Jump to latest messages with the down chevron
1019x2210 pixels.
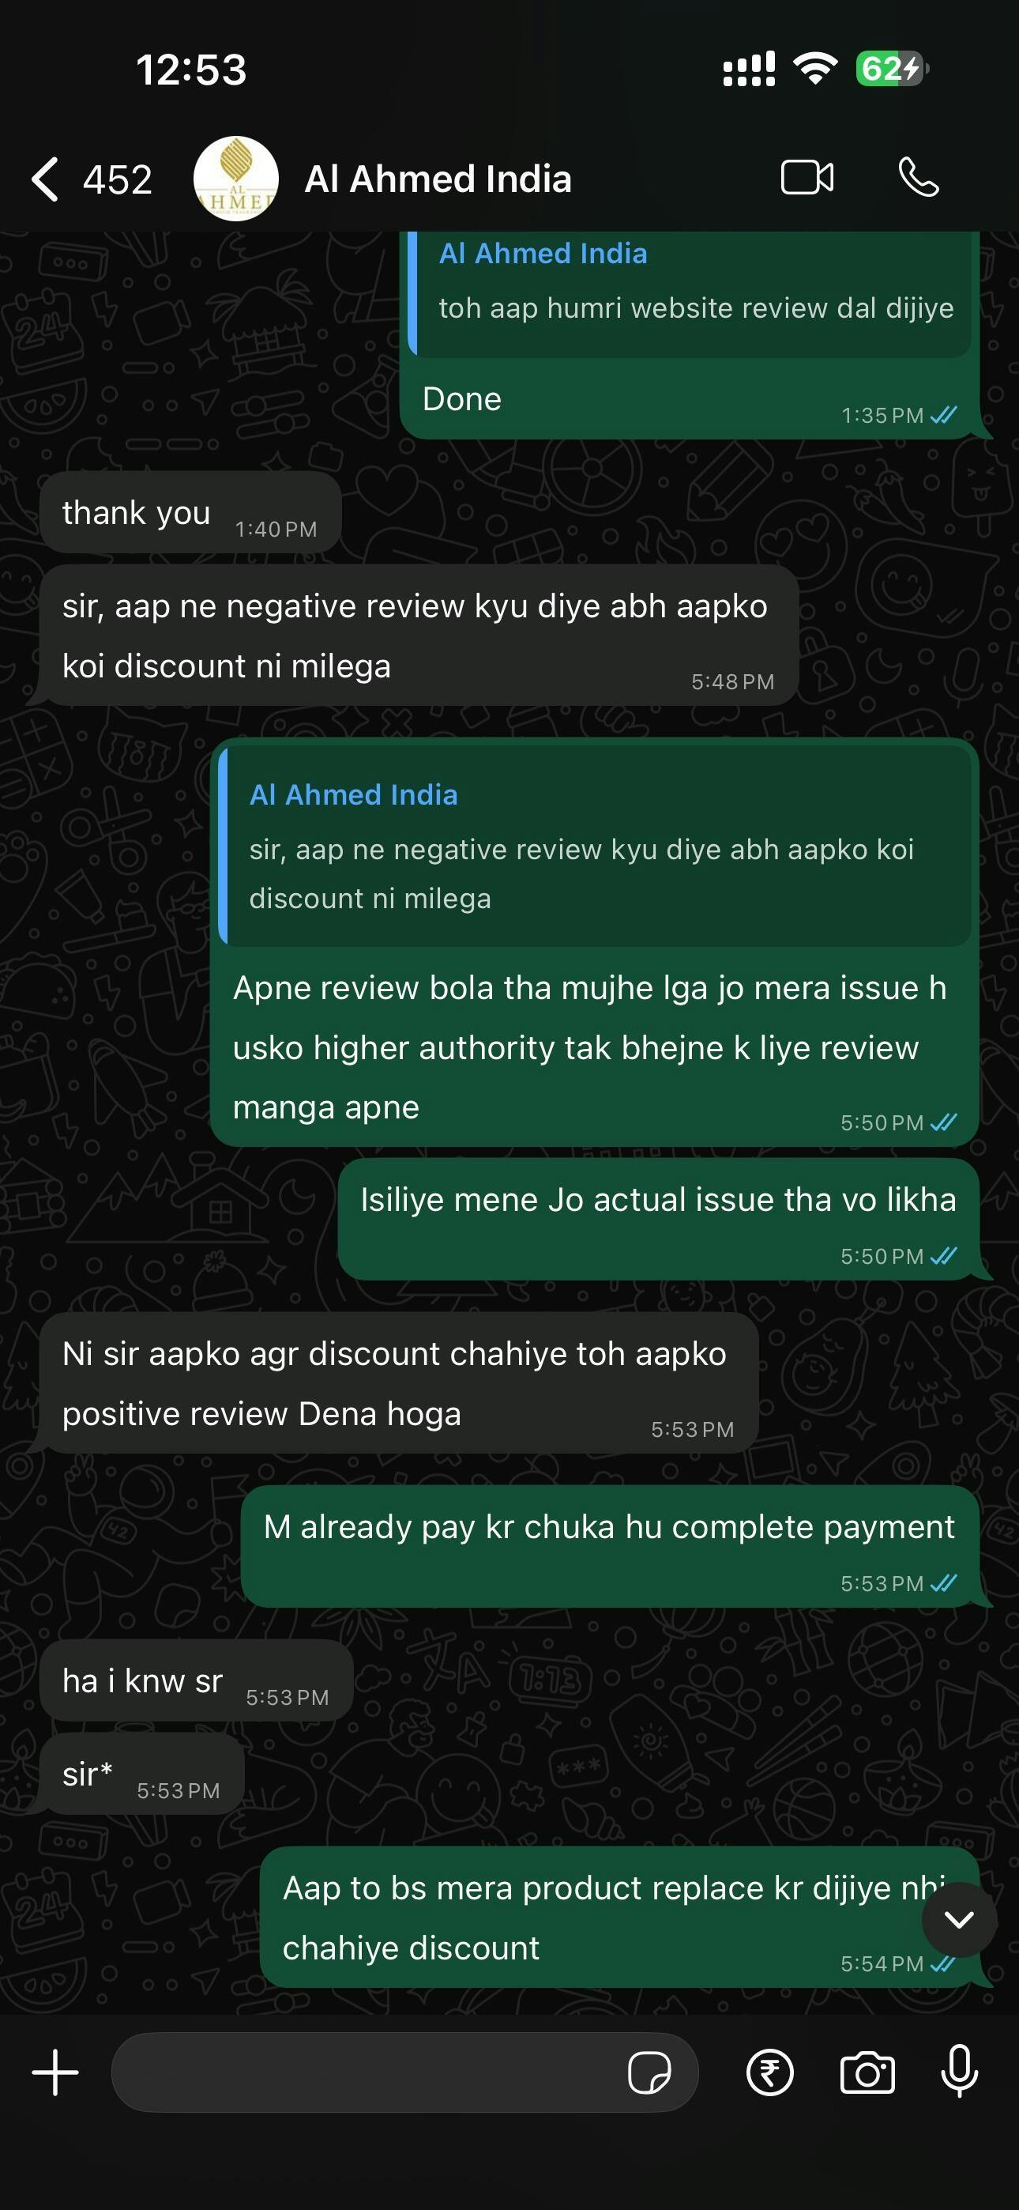(x=959, y=1920)
